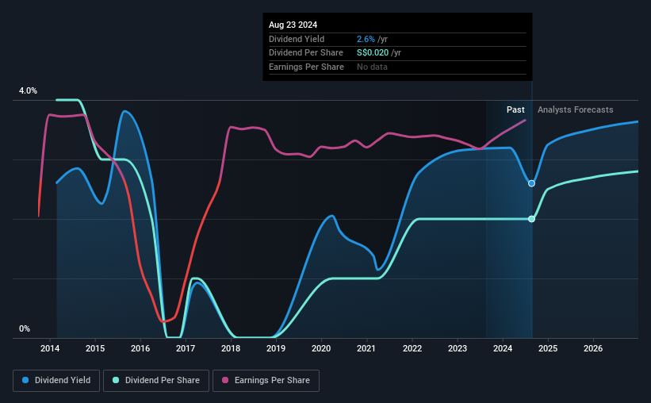The width and height of the screenshot is (651, 403).
Task: Click the teal Dividend Per Share legend dot
Action: tap(116, 380)
